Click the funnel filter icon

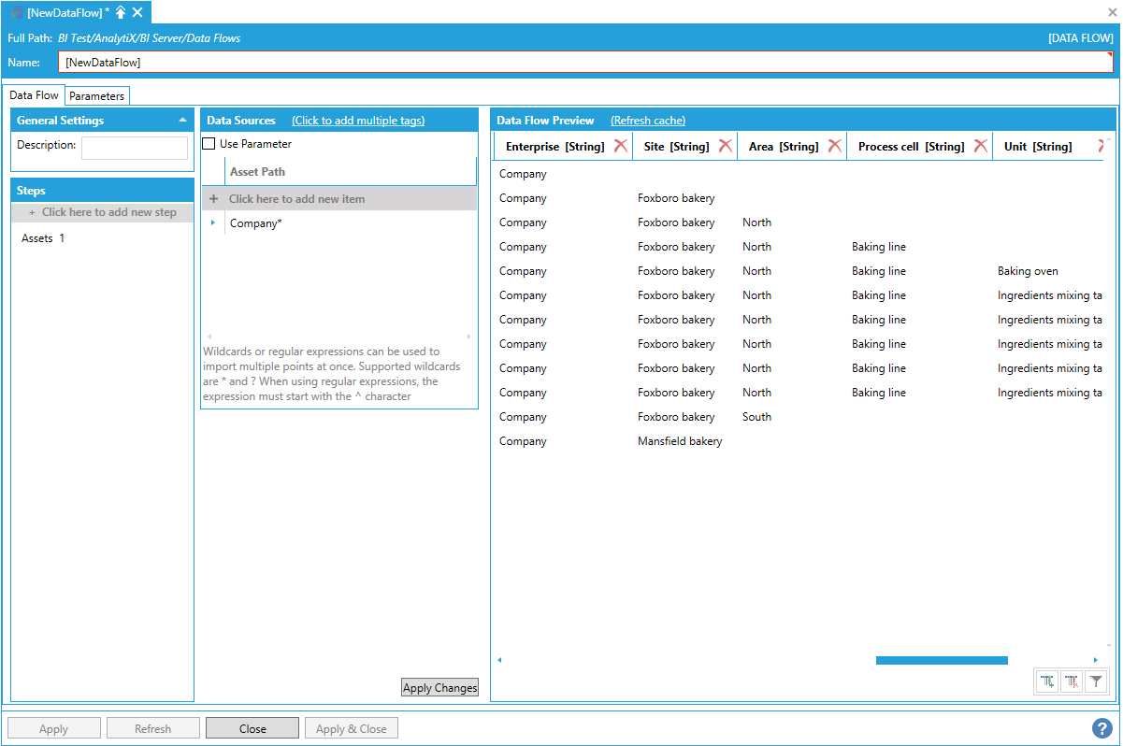click(1096, 682)
